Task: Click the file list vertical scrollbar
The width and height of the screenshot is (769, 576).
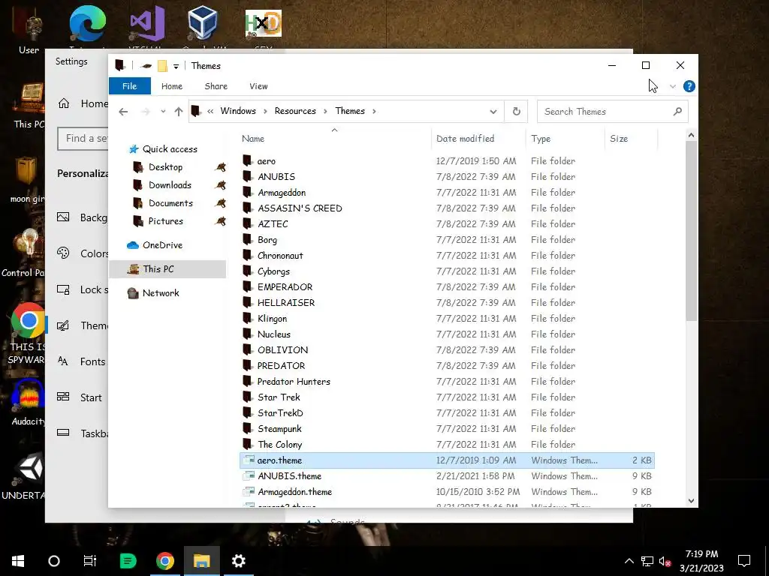Action: (691, 231)
